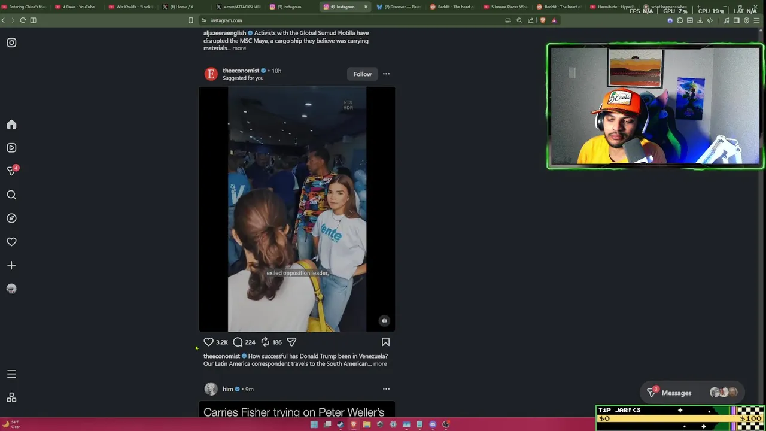Open options menu for him post
This screenshot has height=431, width=766.
[386, 389]
